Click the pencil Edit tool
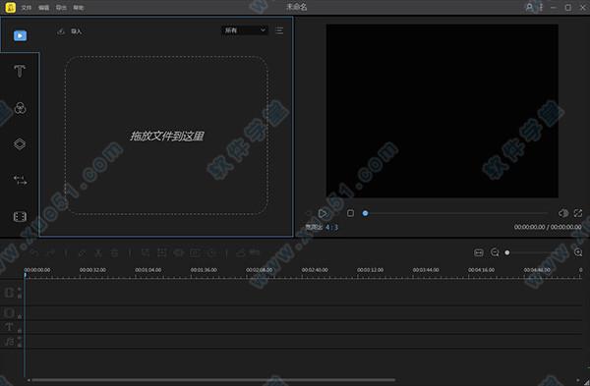The image size is (590, 386). tap(82, 253)
